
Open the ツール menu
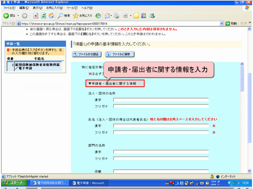[x=72, y=8]
